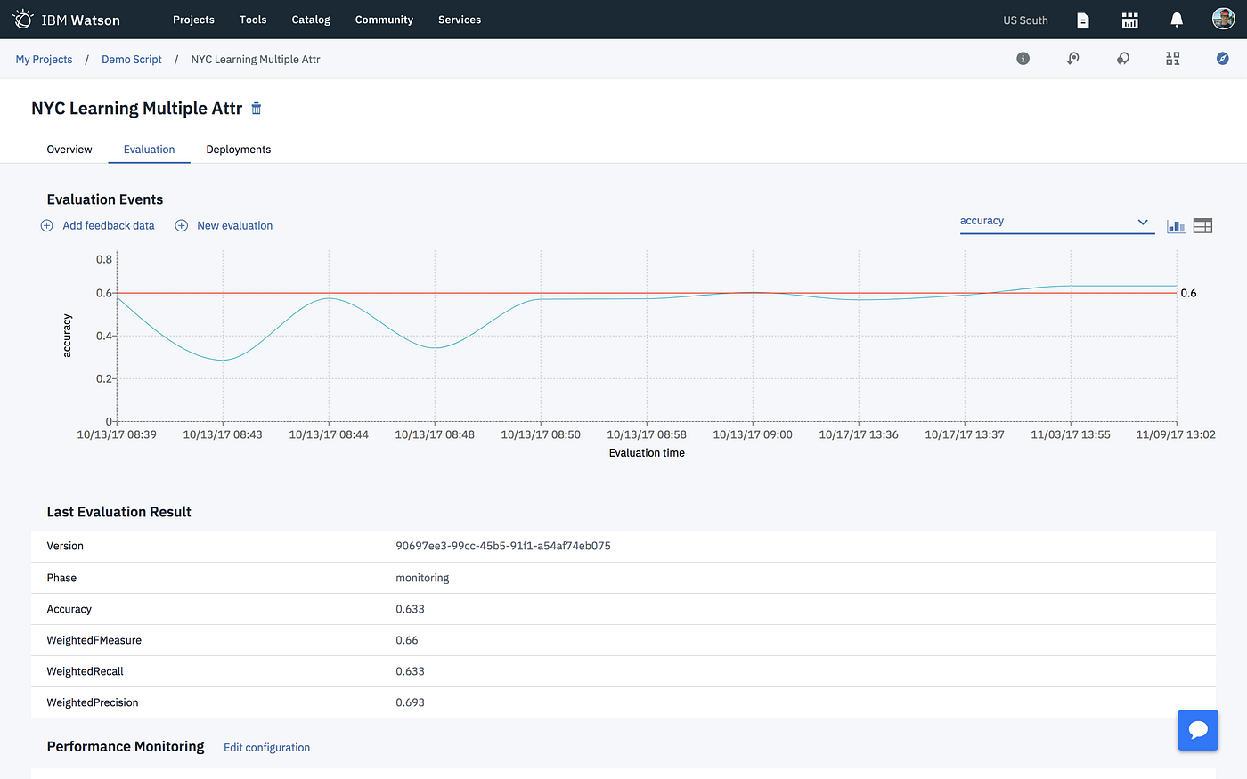Image resolution: width=1247 pixels, height=779 pixels.
Task: Open the Catalog menu
Action: (310, 20)
